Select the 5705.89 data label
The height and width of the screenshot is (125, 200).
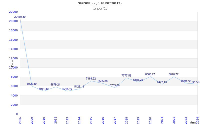click(x=114, y=85)
